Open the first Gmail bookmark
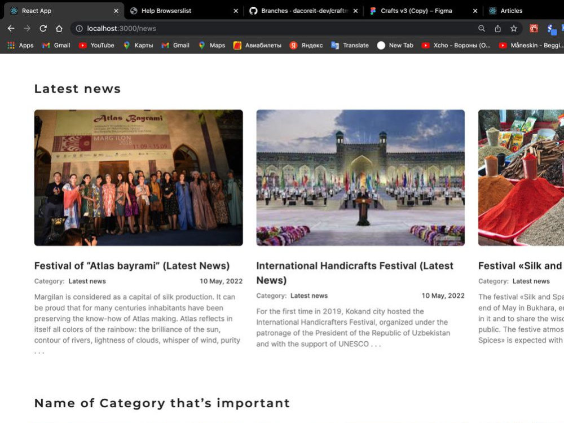564x423 pixels. point(56,45)
